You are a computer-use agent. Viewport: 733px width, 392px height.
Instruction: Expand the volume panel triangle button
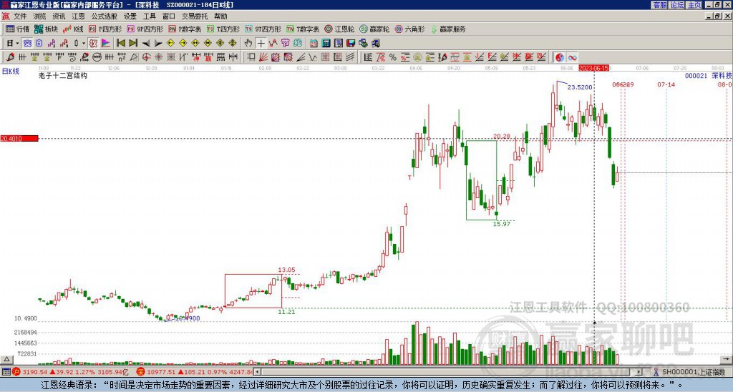pos(6,359)
